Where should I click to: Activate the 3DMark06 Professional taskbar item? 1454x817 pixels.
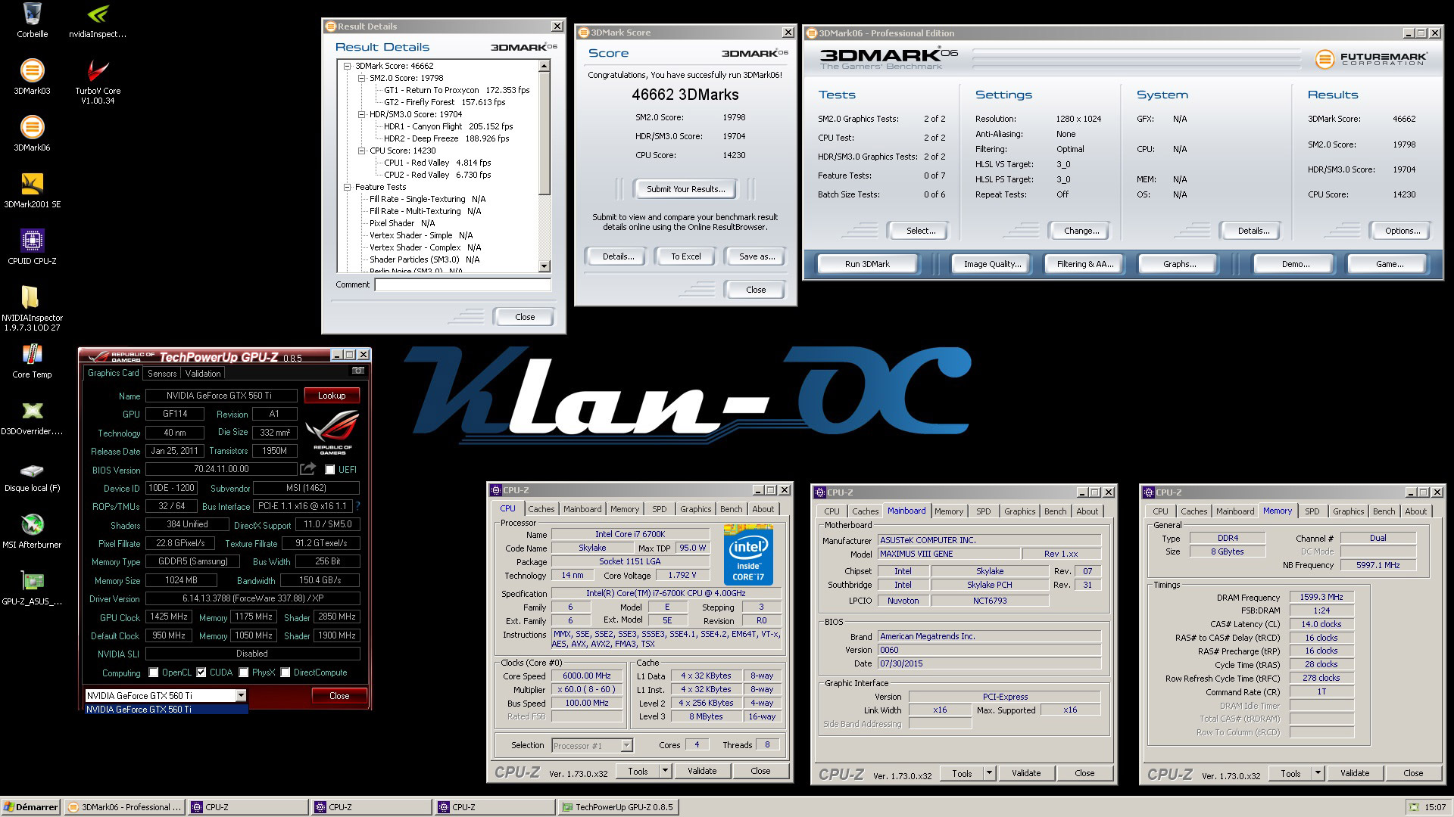pos(124,807)
